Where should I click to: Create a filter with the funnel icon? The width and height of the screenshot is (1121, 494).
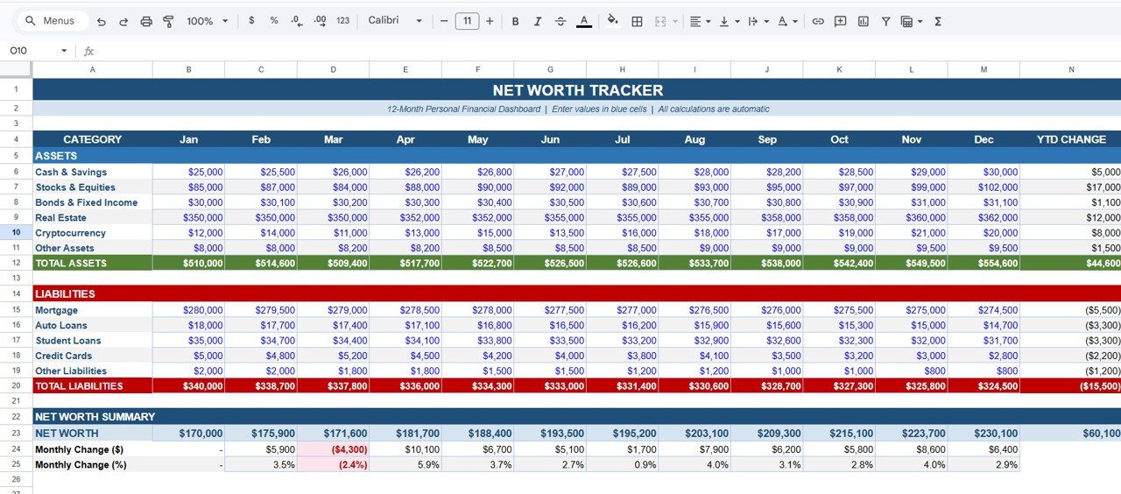pos(886,21)
